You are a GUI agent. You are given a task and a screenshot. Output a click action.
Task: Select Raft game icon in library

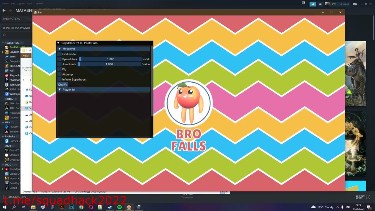7,71
